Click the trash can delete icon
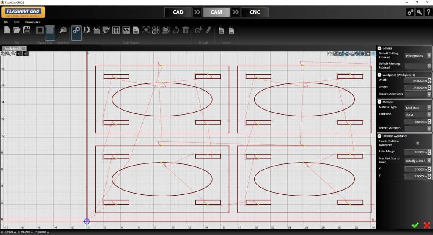The image size is (433, 235). point(185,30)
